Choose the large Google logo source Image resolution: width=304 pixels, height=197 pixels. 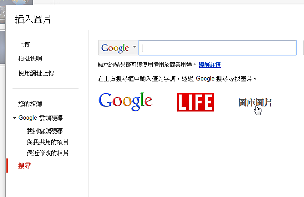pos(126,102)
